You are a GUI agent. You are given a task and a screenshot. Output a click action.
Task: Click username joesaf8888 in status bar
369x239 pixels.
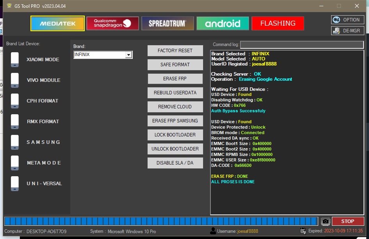pos(248,231)
